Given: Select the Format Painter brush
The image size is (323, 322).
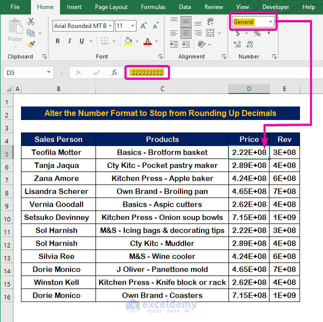Looking at the screenshot, I should coord(31,44).
